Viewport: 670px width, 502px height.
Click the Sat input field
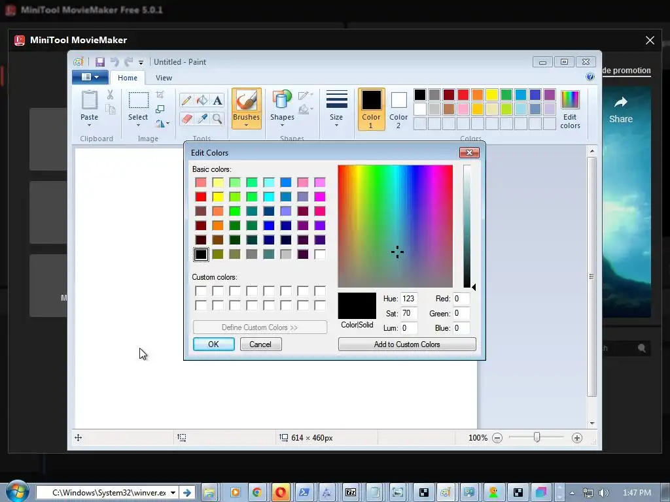point(409,313)
